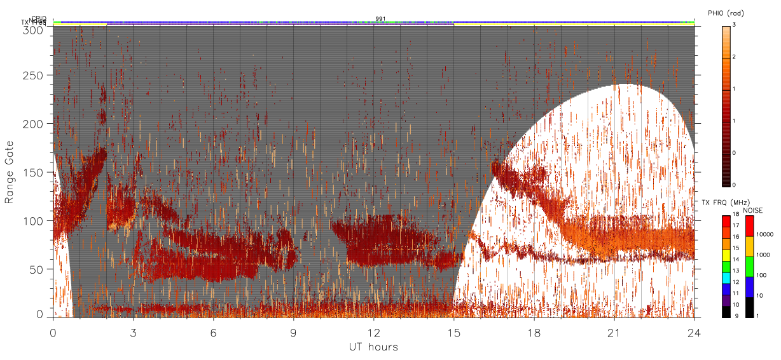Select the green swatch in TX FRQ legend

click(726, 267)
